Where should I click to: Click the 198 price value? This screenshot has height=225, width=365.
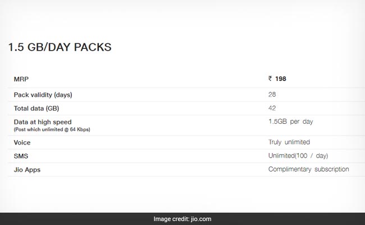[x=281, y=79]
